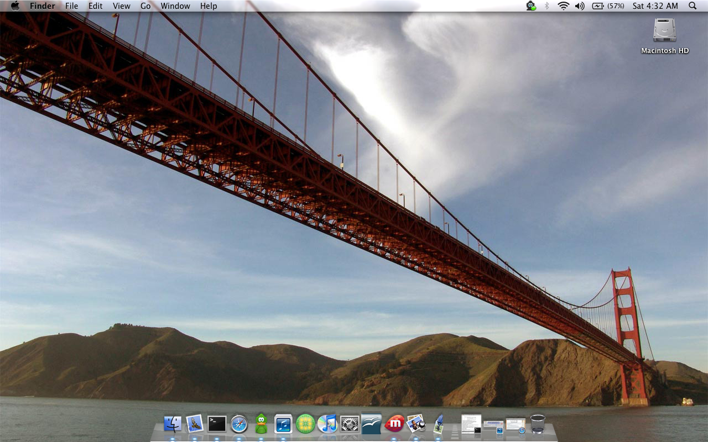
Task: Open the Go menu
Action: [145, 6]
